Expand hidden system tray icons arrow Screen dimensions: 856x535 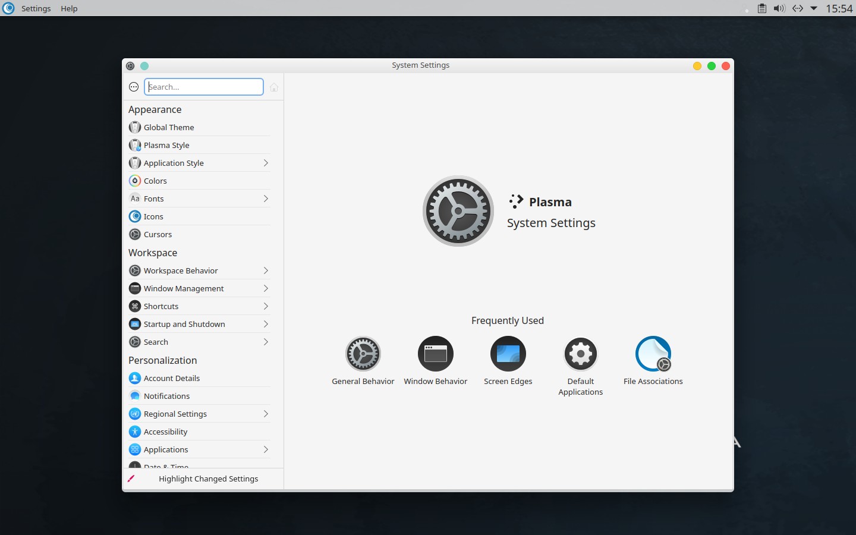814,8
